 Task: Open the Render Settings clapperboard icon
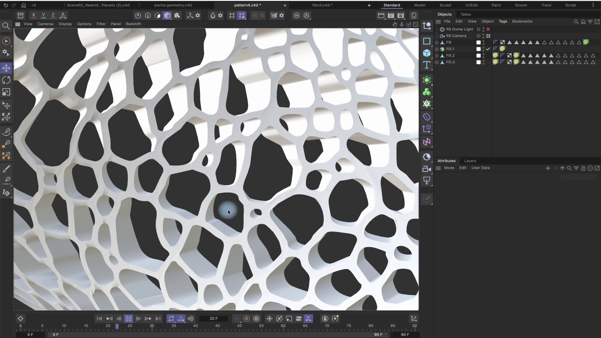click(x=400, y=15)
